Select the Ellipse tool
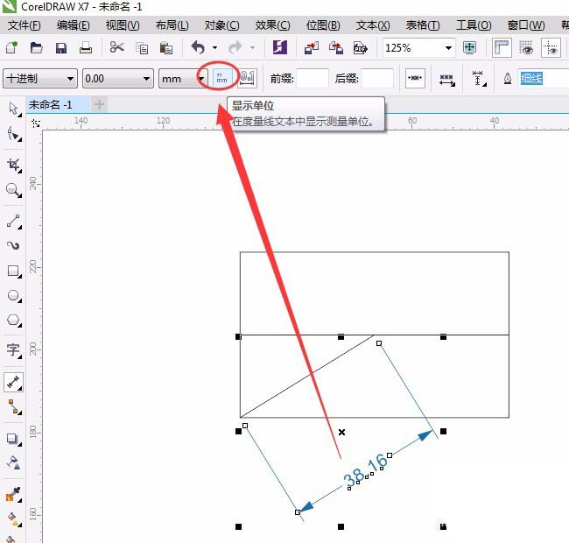 tap(14, 295)
